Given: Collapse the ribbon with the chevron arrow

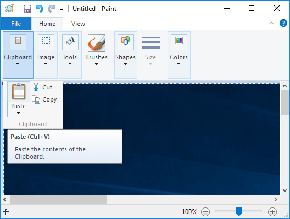Looking at the screenshot, I should (271, 23).
